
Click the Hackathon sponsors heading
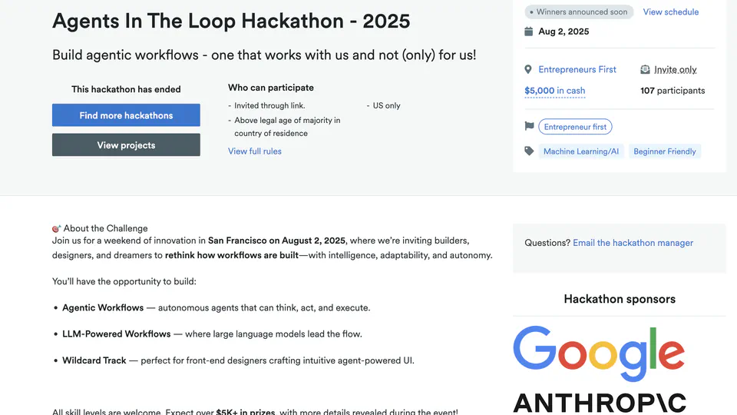coord(620,299)
